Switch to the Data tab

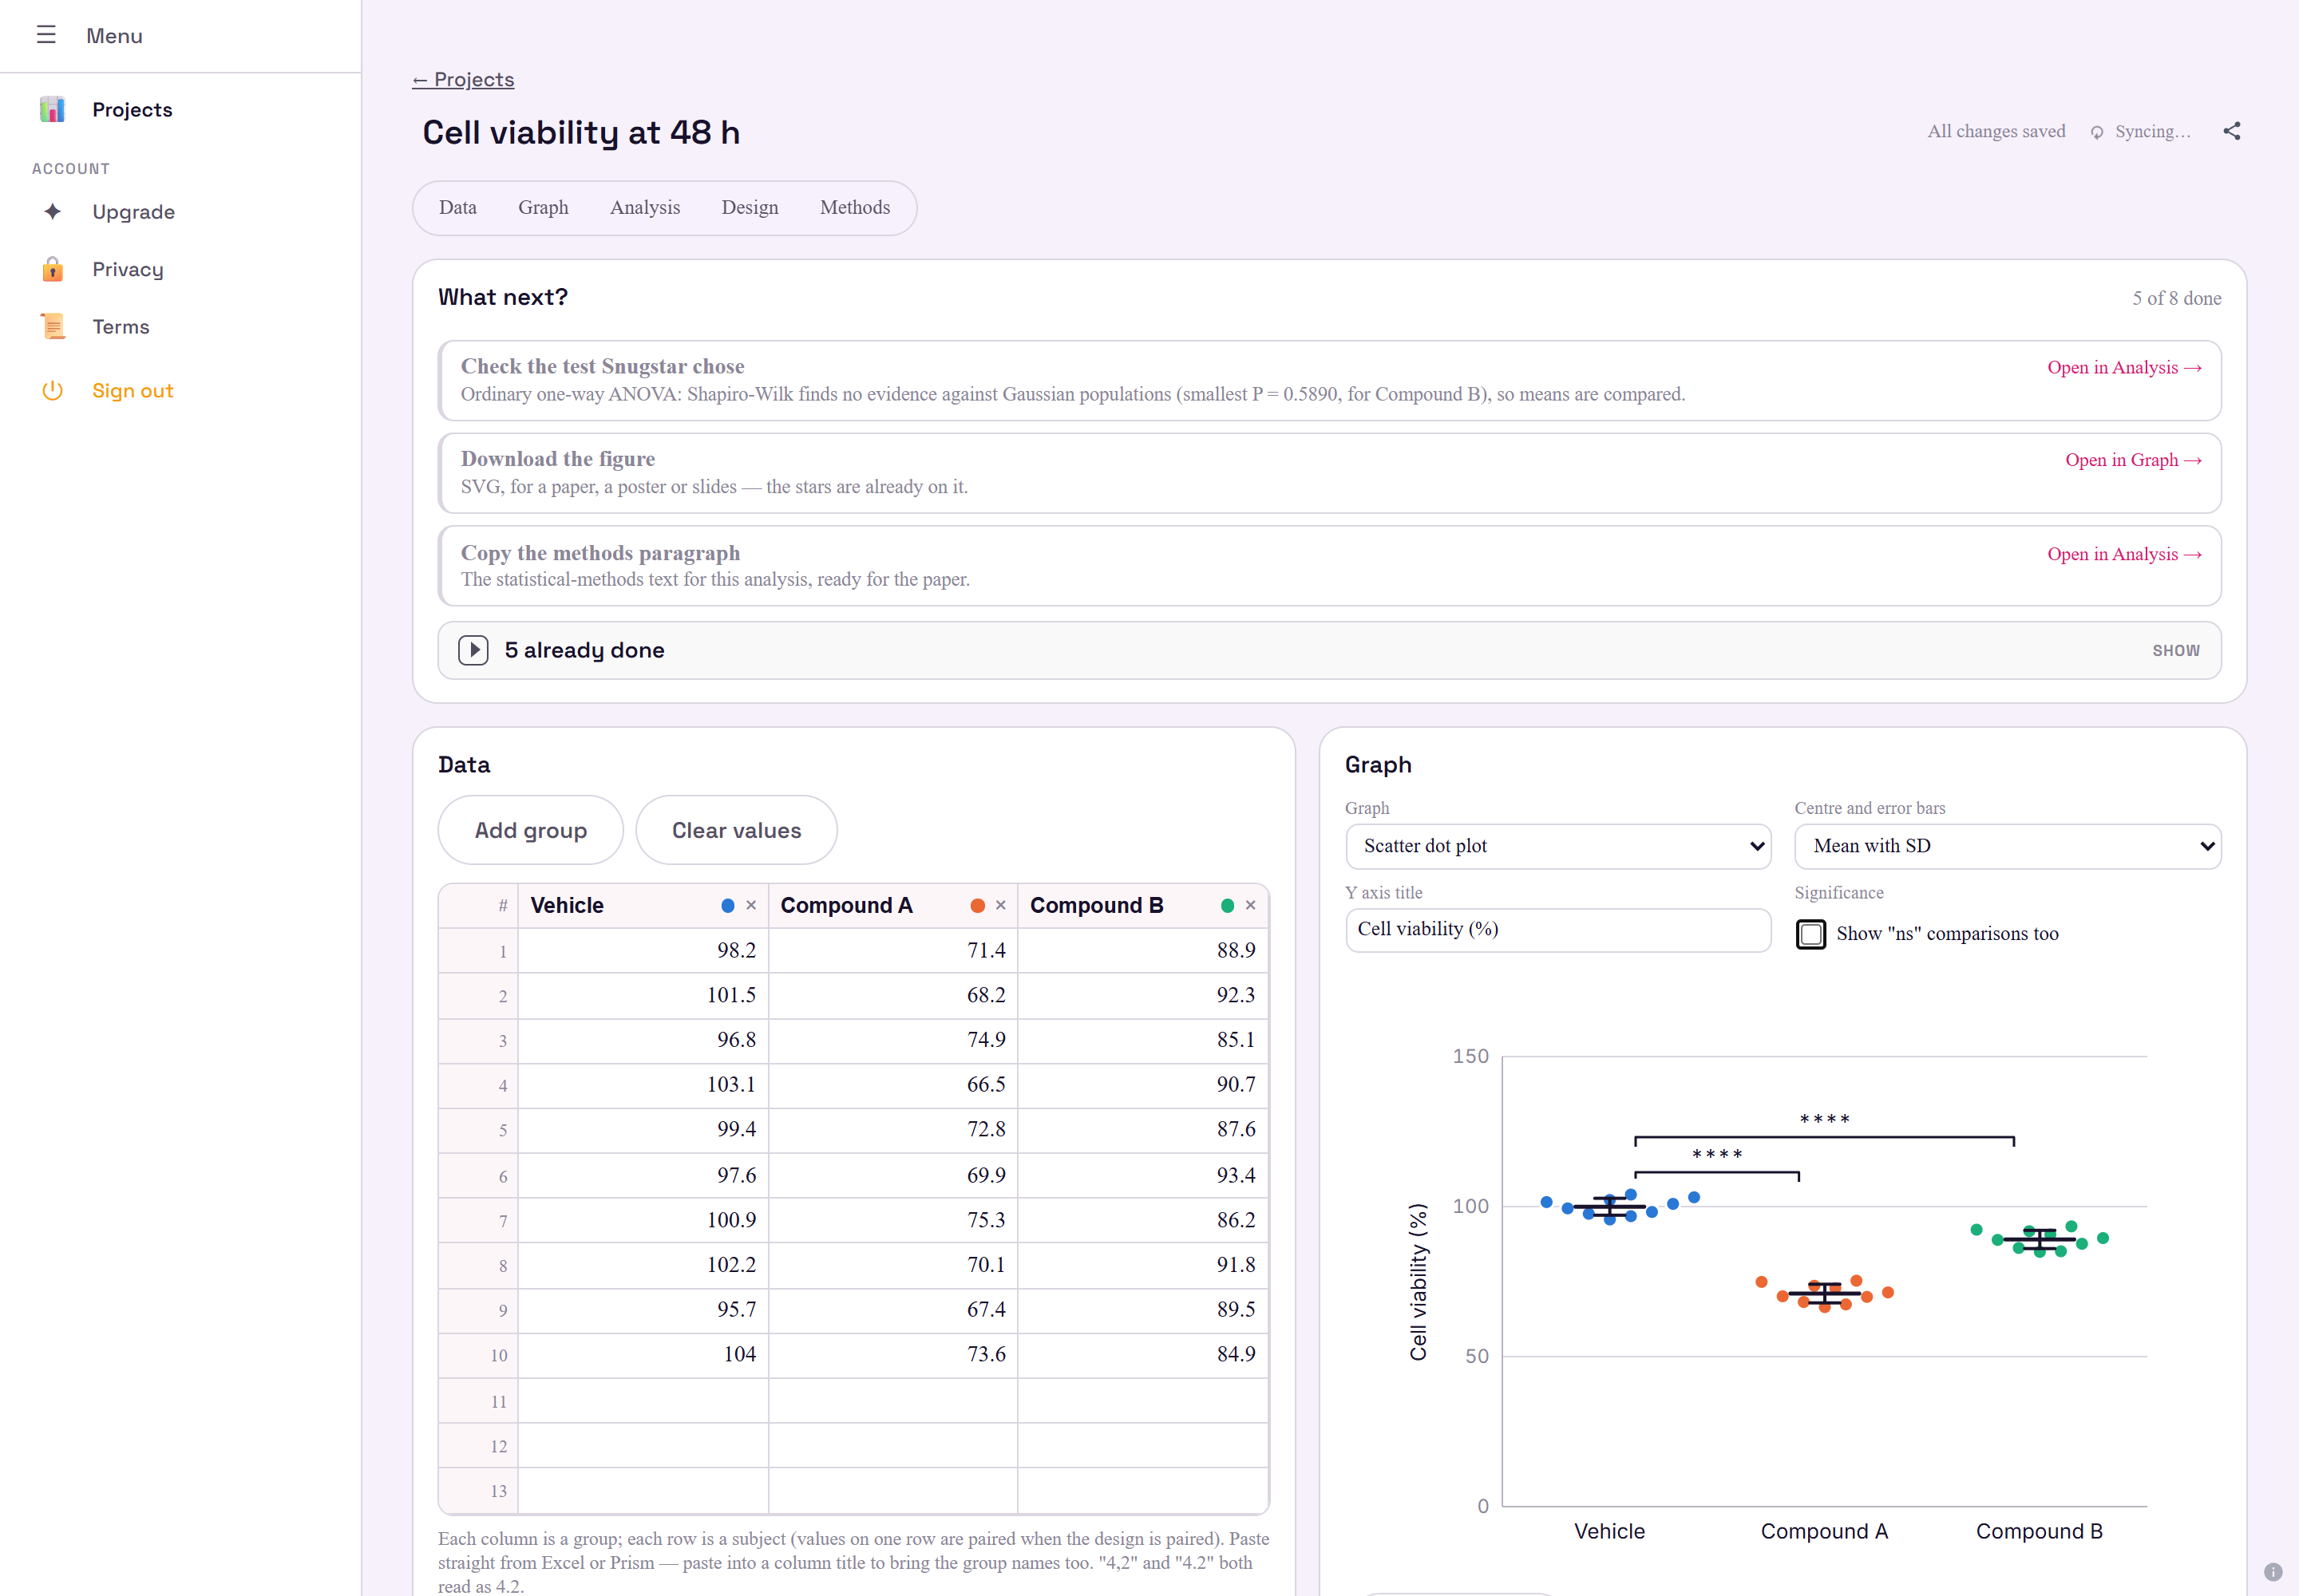pos(457,207)
